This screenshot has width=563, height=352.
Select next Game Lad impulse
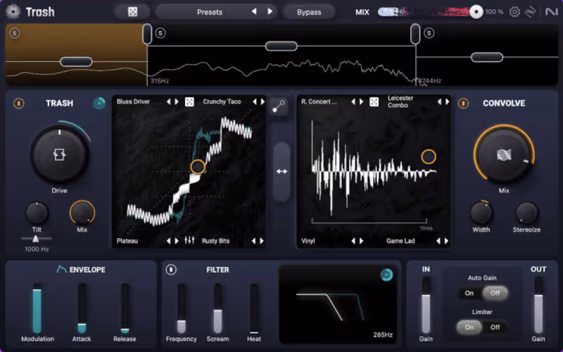click(x=446, y=241)
